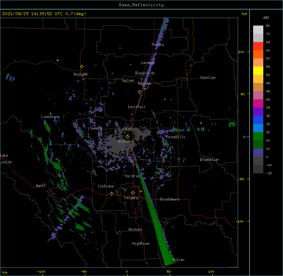
Task: Click the asterisk marker above Limestone label
Action: point(50,113)
